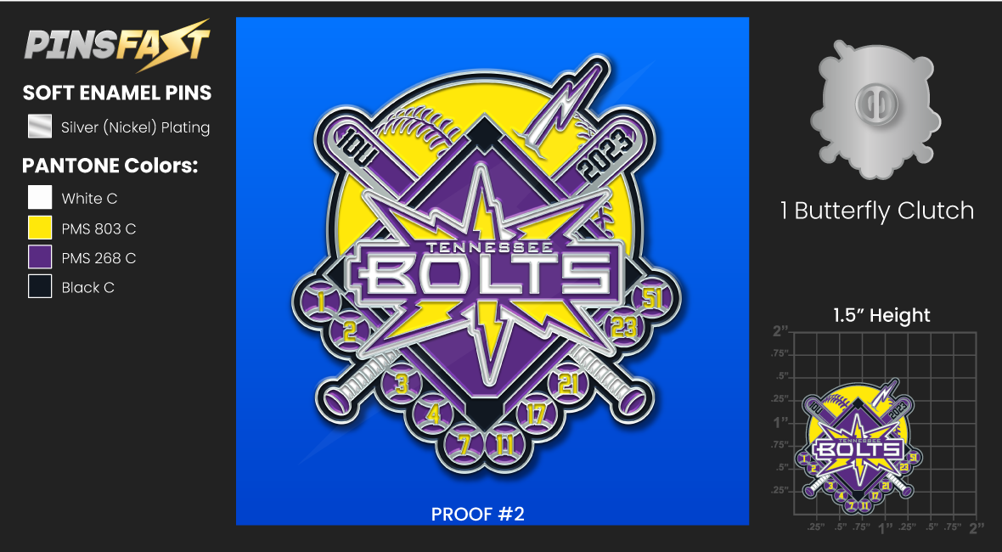The width and height of the screenshot is (1002, 552).
Task: Click the softball with number 11
Action: 505,442
